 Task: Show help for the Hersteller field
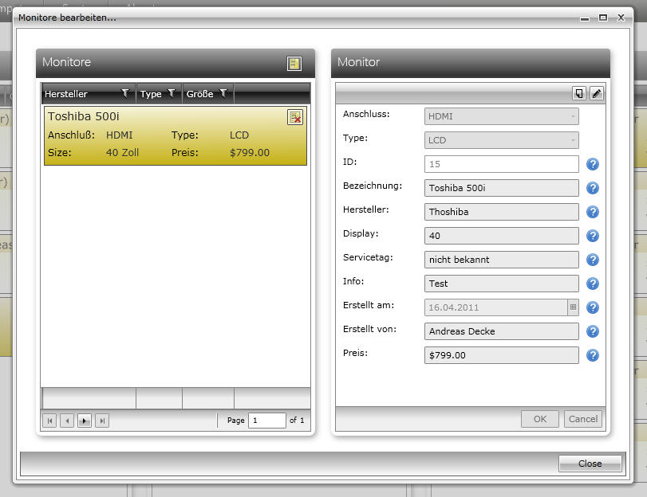click(x=593, y=212)
